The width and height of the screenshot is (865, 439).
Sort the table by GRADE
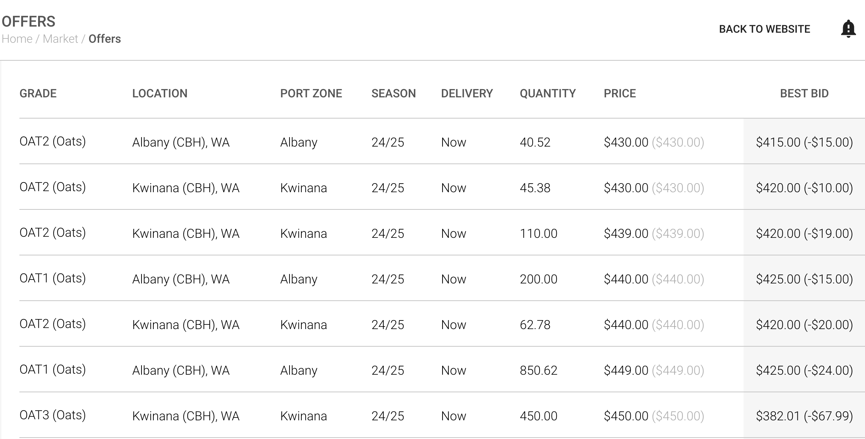(38, 93)
